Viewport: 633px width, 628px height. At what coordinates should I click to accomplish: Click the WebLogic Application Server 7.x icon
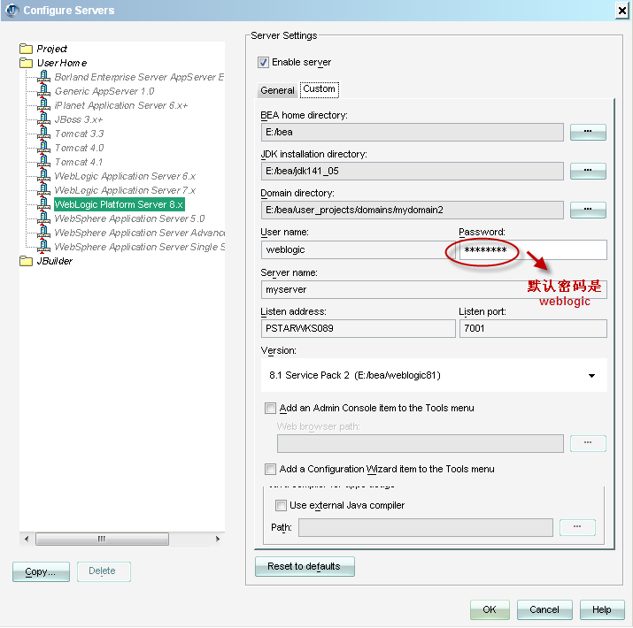pos(43,189)
